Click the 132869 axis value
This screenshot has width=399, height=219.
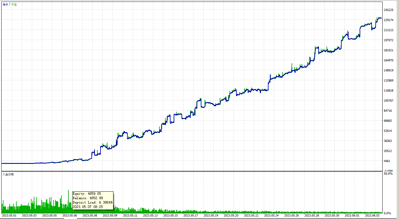389,81
